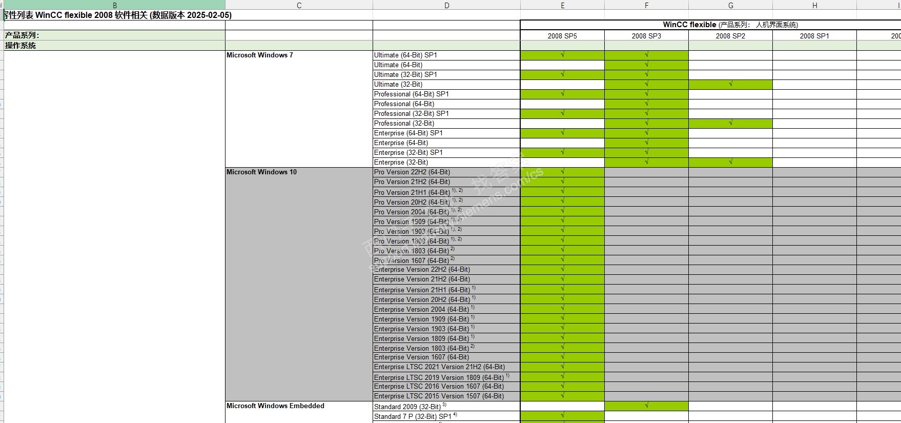Select the Enterprise Version 1809 (64-Bit) cell
Image resolution: width=901 pixels, height=423 pixels.
(446, 338)
